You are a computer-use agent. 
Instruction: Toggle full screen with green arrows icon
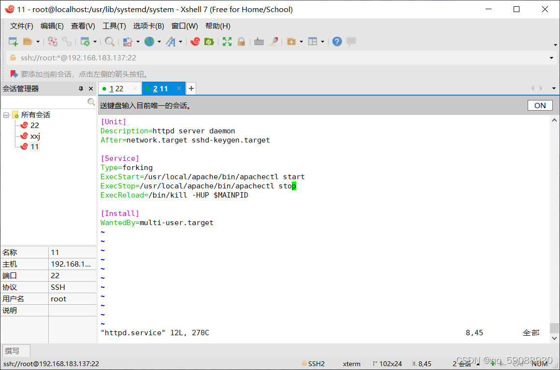pyautogui.click(x=227, y=42)
